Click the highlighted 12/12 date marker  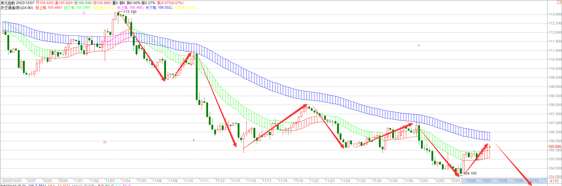click(534, 181)
